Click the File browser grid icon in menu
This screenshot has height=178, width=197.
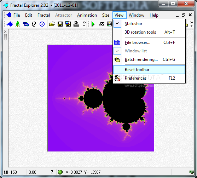(x=117, y=42)
